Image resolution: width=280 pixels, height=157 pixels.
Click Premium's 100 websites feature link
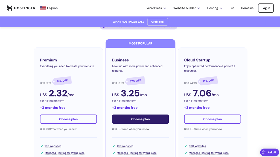53,146
